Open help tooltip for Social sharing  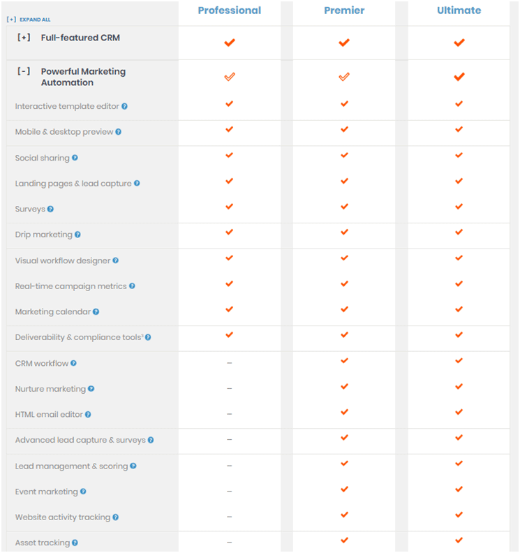click(x=75, y=158)
